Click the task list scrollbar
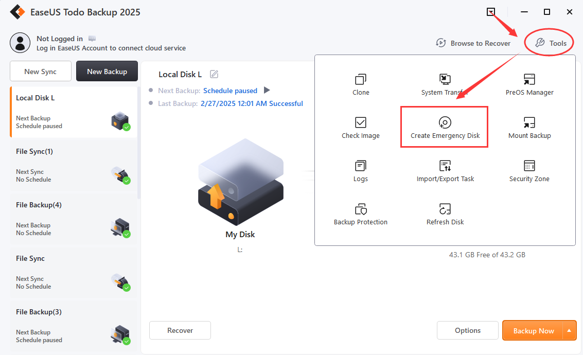The width and height of the screenshot is (583, 355). 139,143
